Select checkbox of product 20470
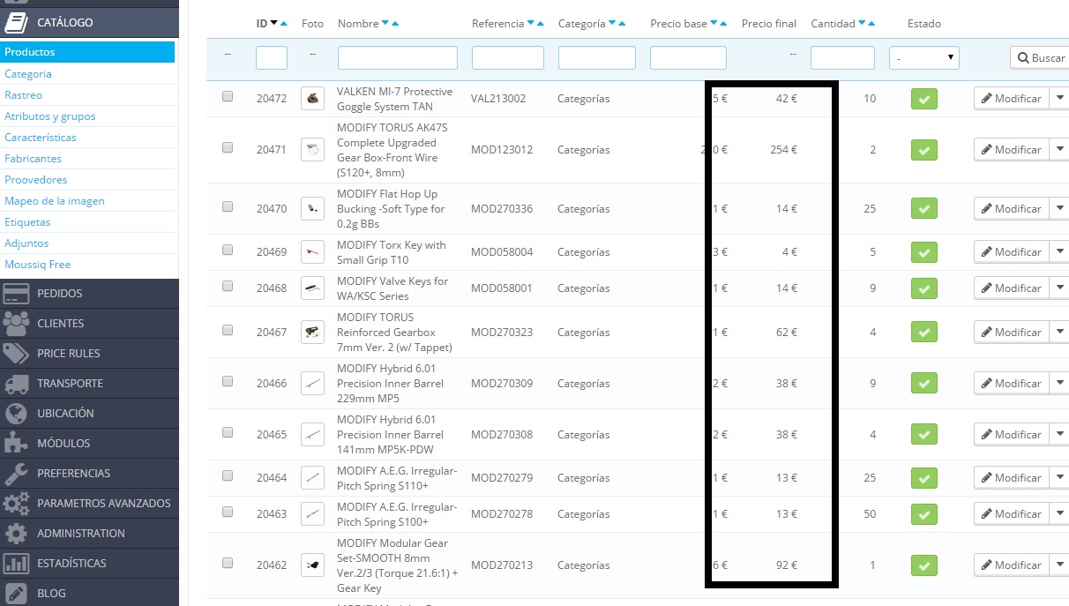Image resolution: width=1069 pixels, height=606 pixels. click(x=228, y=207)
